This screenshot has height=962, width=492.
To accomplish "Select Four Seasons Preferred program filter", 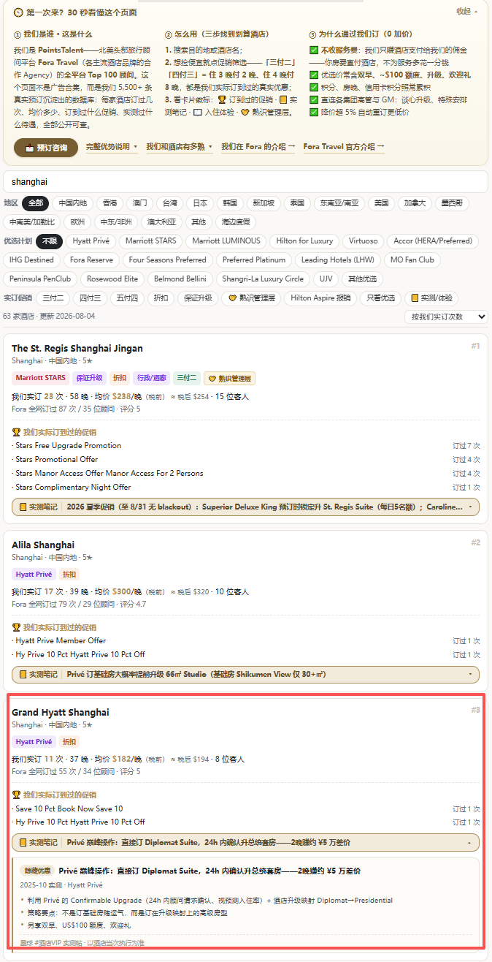I will coord(167,260).
